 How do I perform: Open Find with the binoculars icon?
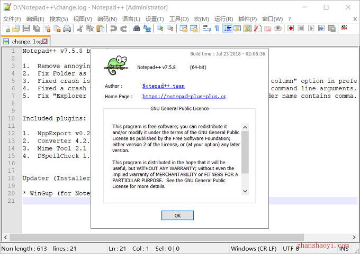[137, 29]
